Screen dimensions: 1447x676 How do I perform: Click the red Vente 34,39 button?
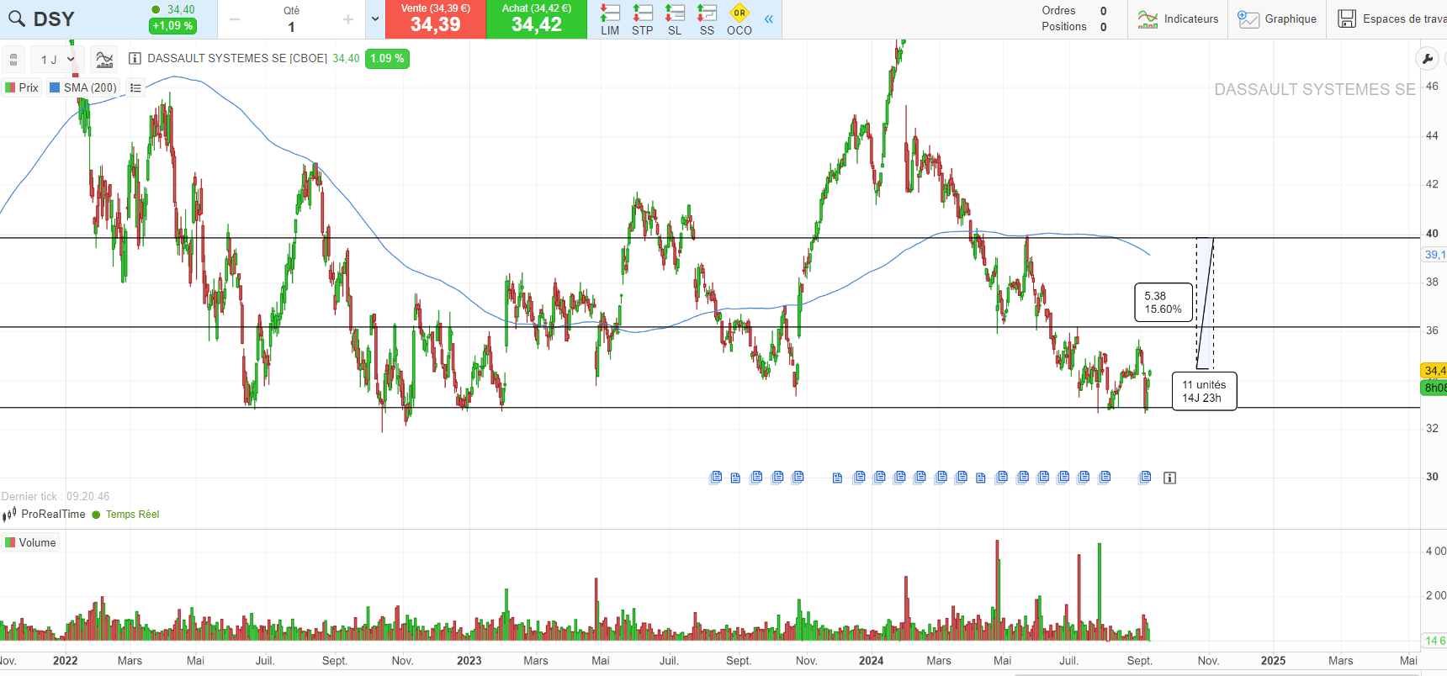click(x=435, y=18)
